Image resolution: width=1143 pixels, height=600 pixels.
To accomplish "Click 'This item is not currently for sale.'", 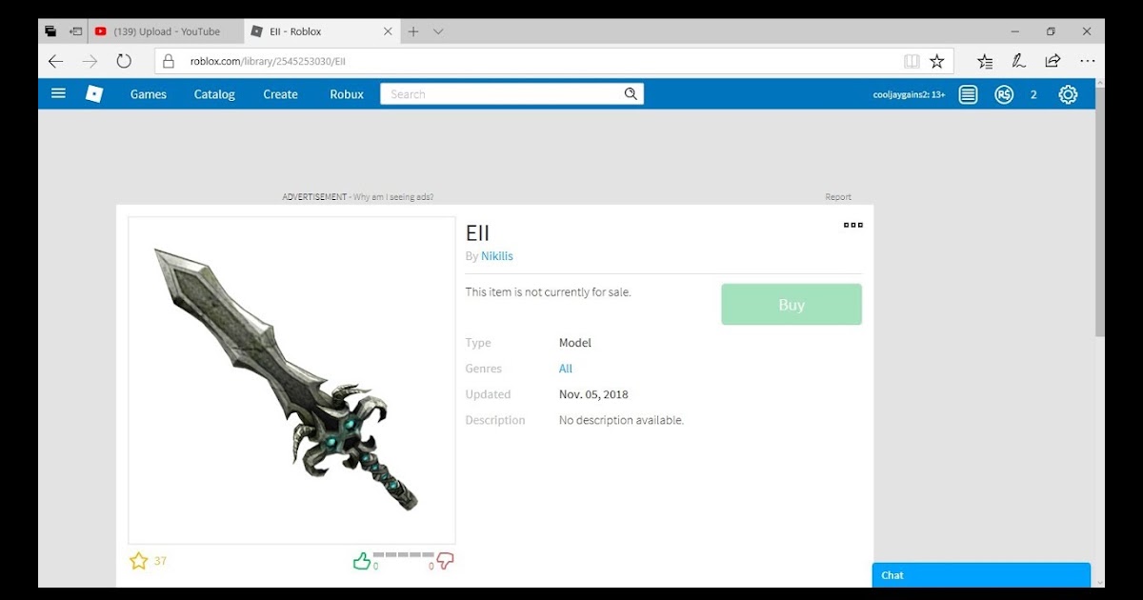I will [x=548, y=292].
